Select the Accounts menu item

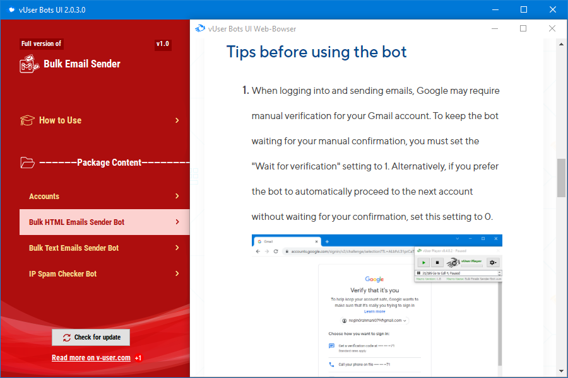[104, 196]
